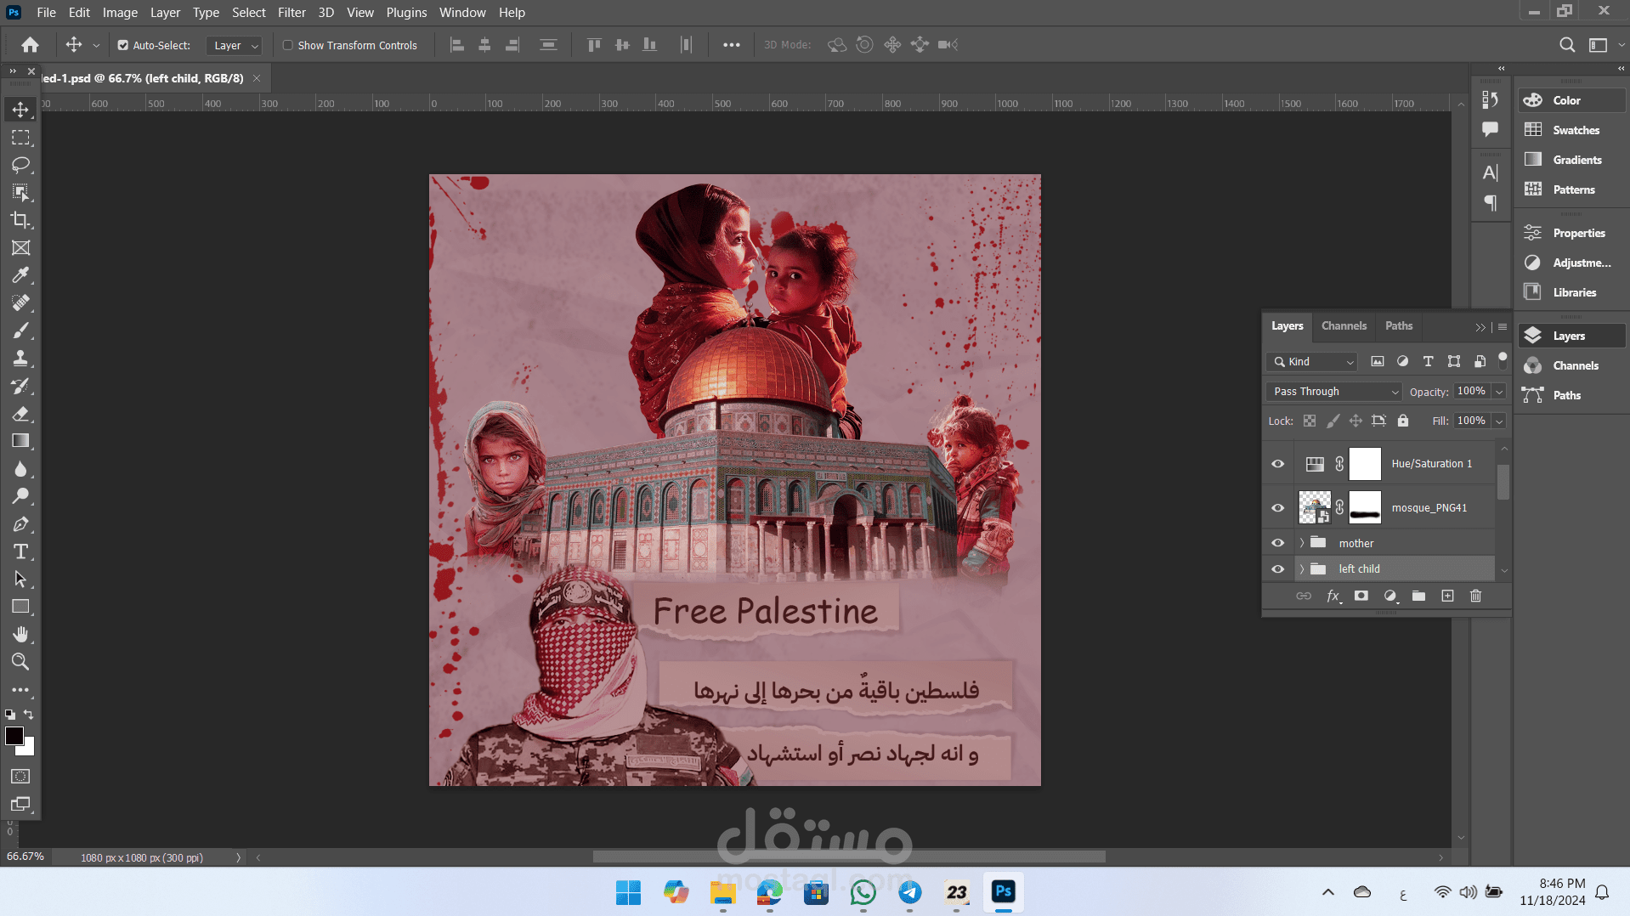Viewport: 1630px width, 916px height.
Task: Select the Gradient tool
Action: (20, 441)
